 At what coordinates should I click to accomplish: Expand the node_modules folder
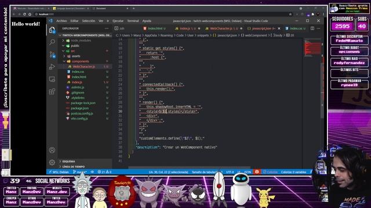tap(81, 40)
